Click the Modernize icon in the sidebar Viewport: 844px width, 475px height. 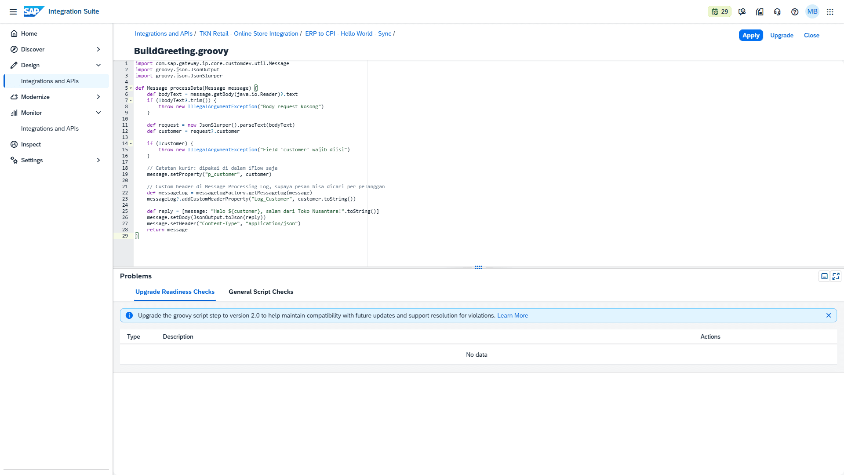14,97
